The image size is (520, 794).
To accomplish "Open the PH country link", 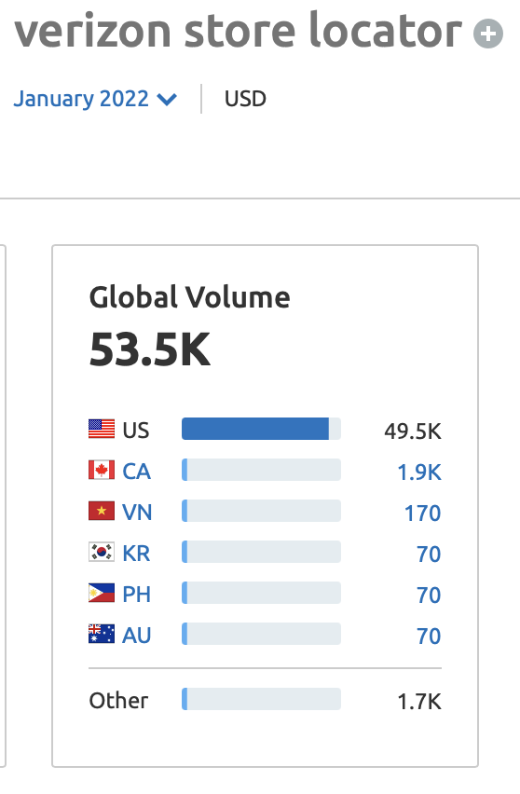I will [x=137, y=595].
